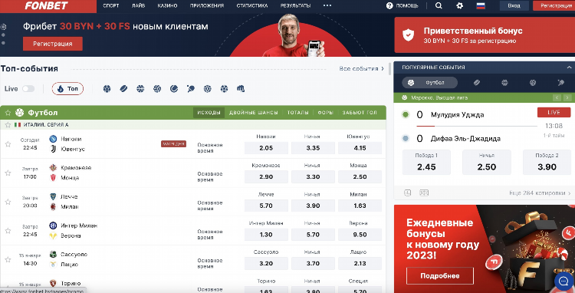Filter top events by boxing fist icon
The image size is (575, 293).
[x=241, y=89]
